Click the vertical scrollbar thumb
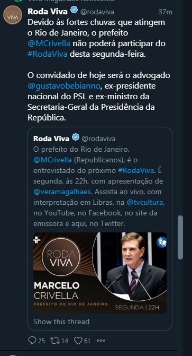This screenshot has height=356, width=192. [180, 237]
